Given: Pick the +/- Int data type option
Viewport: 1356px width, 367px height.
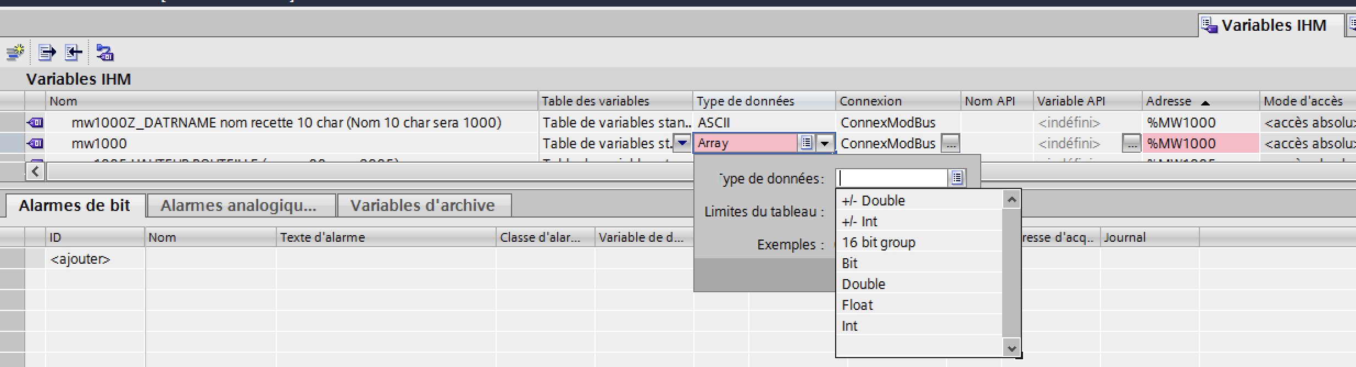Looking at the screenshot, I should coord(859,221).
